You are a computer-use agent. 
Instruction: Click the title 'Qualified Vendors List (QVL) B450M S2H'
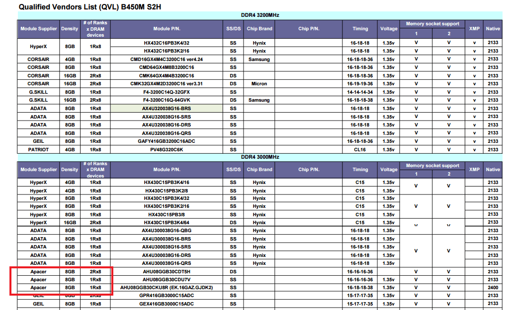pyautogui.click(x=90, y=7)
